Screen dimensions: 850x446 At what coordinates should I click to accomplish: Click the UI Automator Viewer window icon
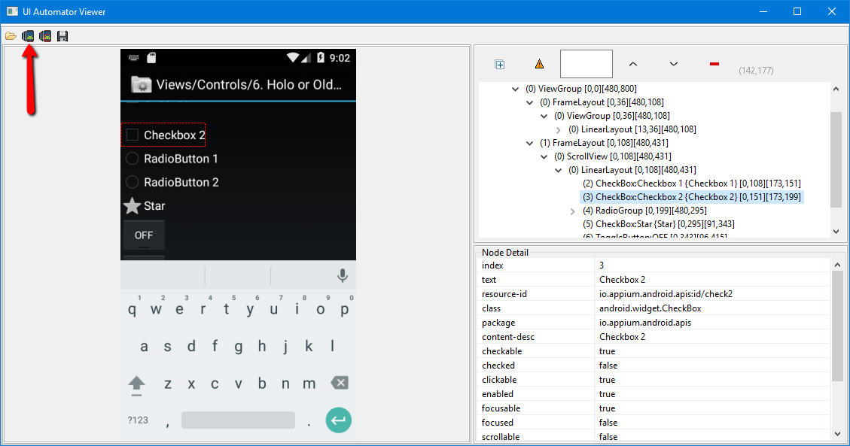click(x=12, y=11)
